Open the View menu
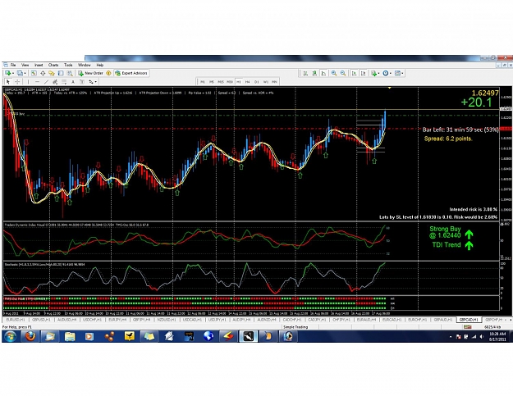Screen dimensions: 513x396 (25, 65)
